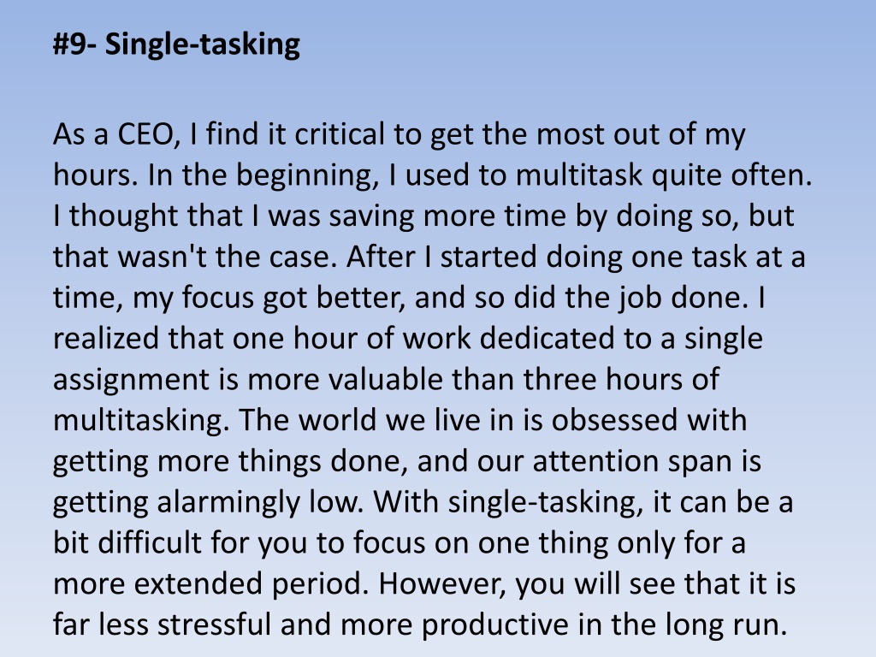Click the words "far less stressful"
This screenshot has width=876, height=657.
point(162,624)
